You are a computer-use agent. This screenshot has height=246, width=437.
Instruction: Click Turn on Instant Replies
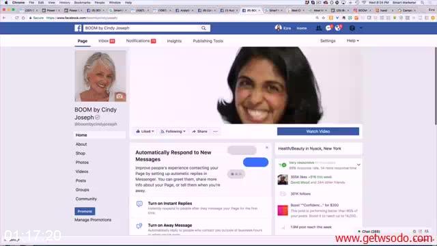tap(170, 204)
